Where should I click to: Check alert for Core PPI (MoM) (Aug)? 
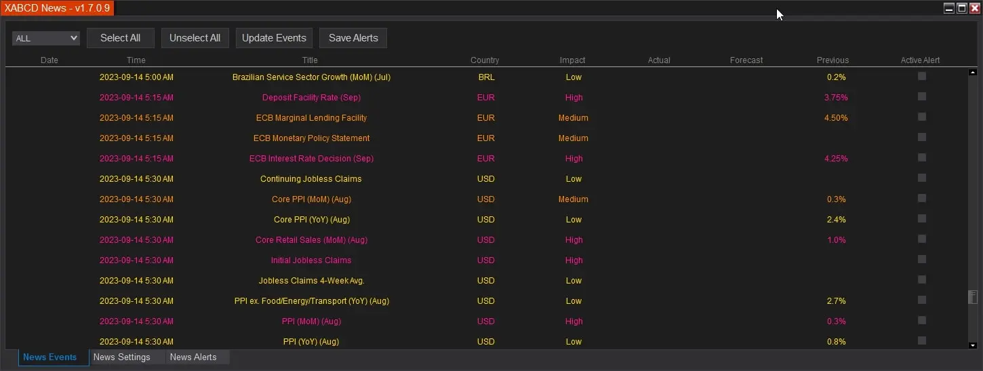tap(922, 198)
